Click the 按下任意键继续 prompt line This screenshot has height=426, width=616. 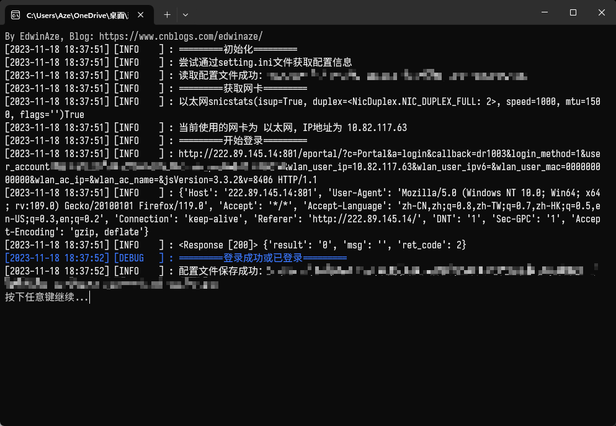[47, 297]
